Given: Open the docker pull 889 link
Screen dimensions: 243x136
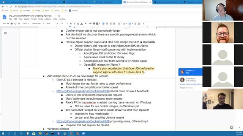Looking at the screenshot, I should [83, 121].
